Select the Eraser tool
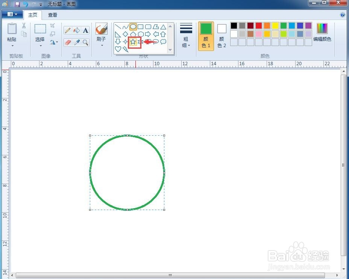349x279 pixels. (x=68, y=42)
